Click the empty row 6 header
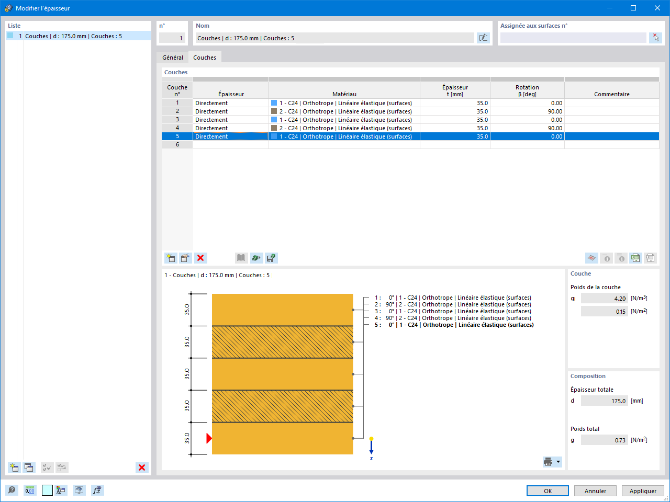Screen dimensions: 670x502 click(x=177, y=145)
